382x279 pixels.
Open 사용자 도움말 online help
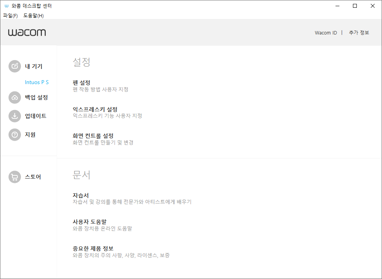[89, 222]
